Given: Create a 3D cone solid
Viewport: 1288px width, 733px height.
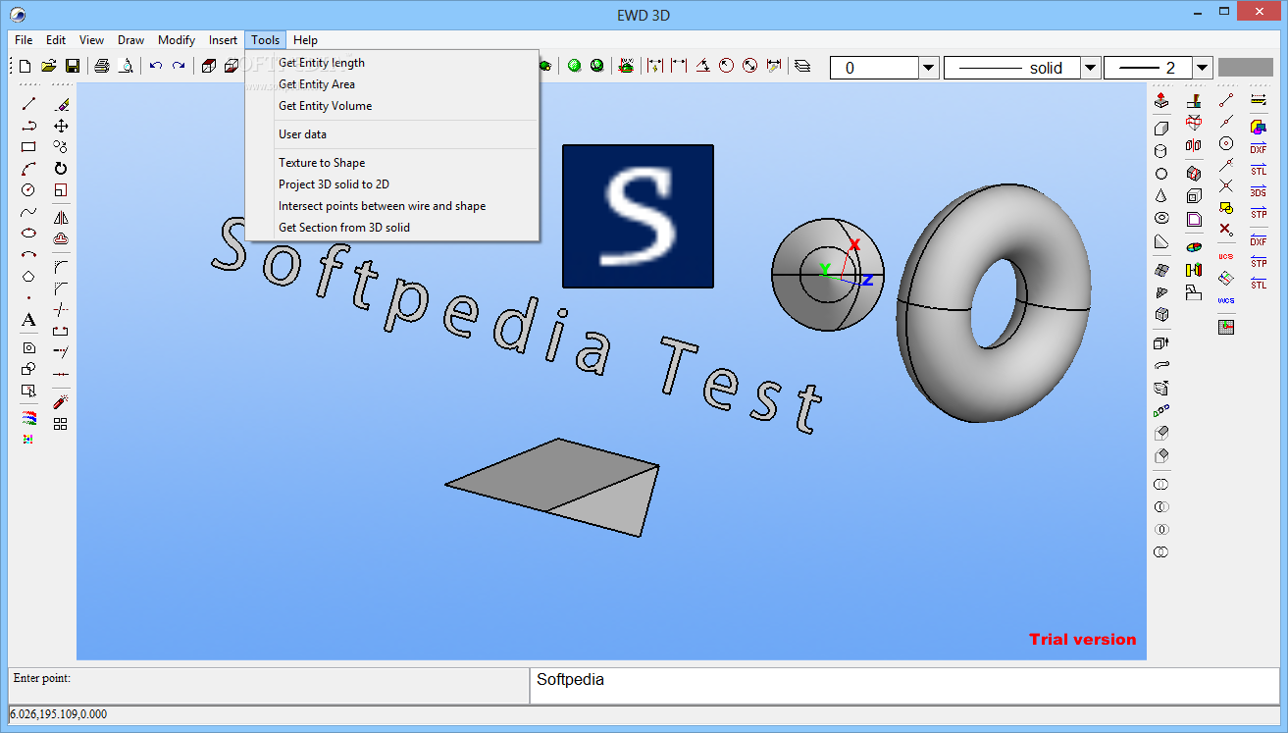Looking at the screenshot, I should coord(1161,196).
